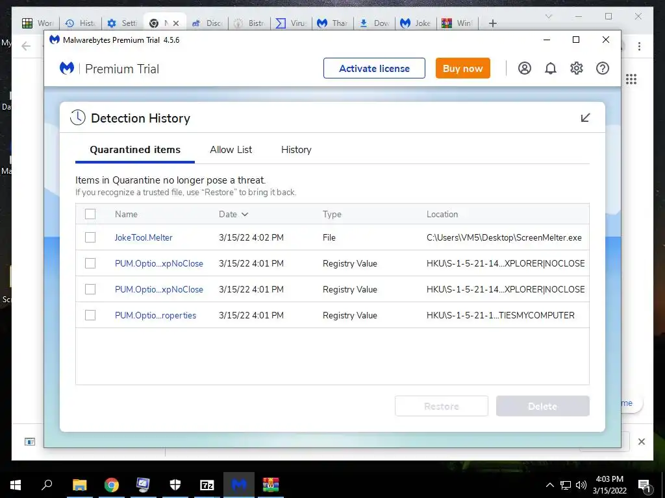Check the select-all checkbox in the header
The height and width of the screenshot is (498, 665).
click(90, 214)
